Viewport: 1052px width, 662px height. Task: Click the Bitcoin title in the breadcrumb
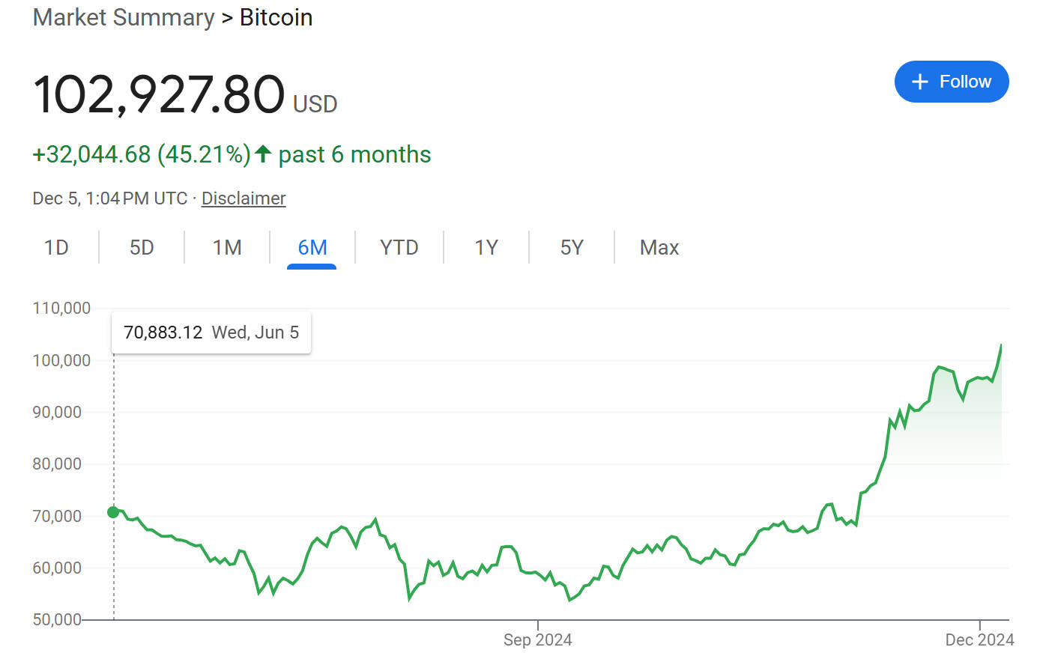click(276, 17)
